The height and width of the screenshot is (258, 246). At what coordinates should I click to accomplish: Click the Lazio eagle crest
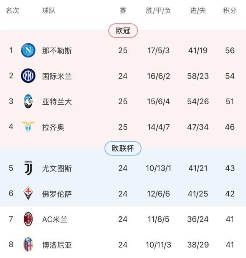28,127
